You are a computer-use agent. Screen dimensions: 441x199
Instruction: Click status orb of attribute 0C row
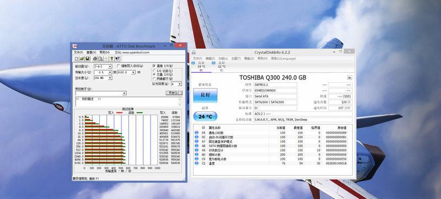click(x=196, y=137)
